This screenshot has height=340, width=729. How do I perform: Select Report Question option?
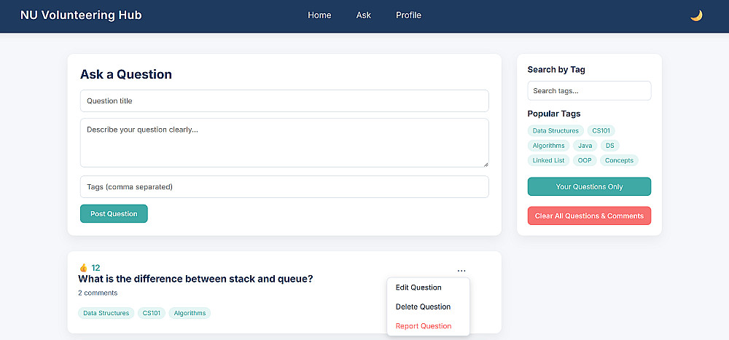click(424, 326)
